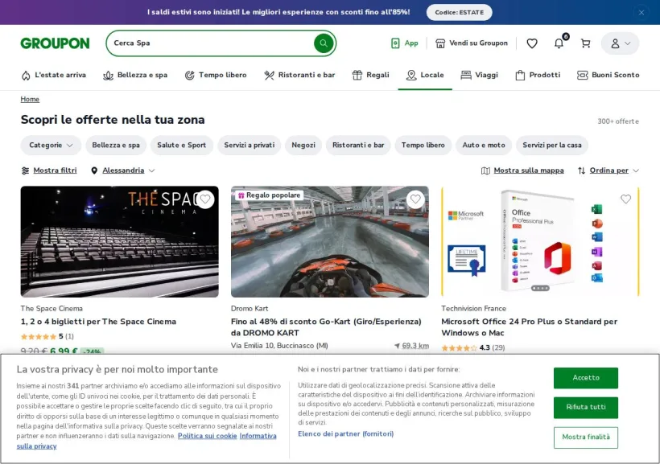Select the Locale tab
Screen dimensions: 660x464
tap(425, 75)
